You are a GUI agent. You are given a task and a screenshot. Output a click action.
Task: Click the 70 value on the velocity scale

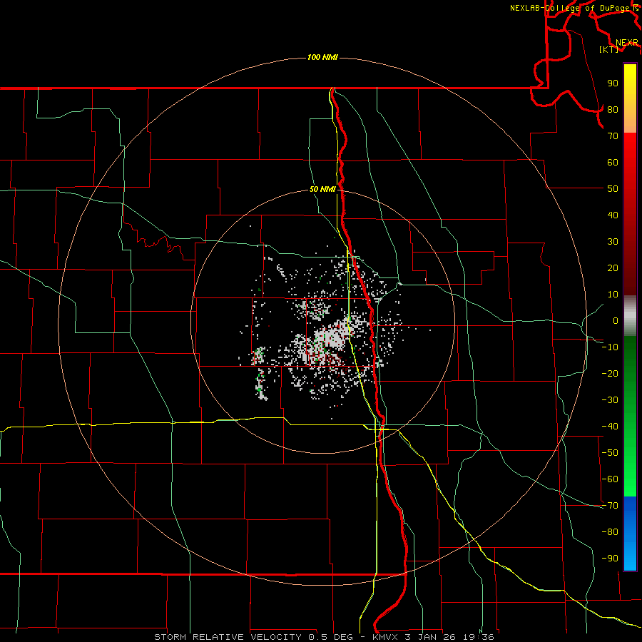click(613, 136)
